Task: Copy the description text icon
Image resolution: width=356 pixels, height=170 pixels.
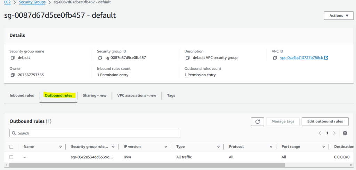Action: click(x=188, y=58)
